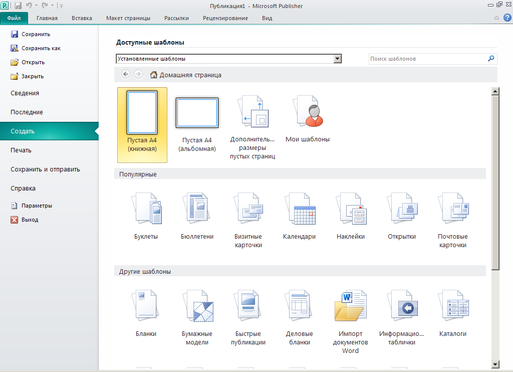Open the Буклеты template category
513x372 pixels.
[146, 217]
